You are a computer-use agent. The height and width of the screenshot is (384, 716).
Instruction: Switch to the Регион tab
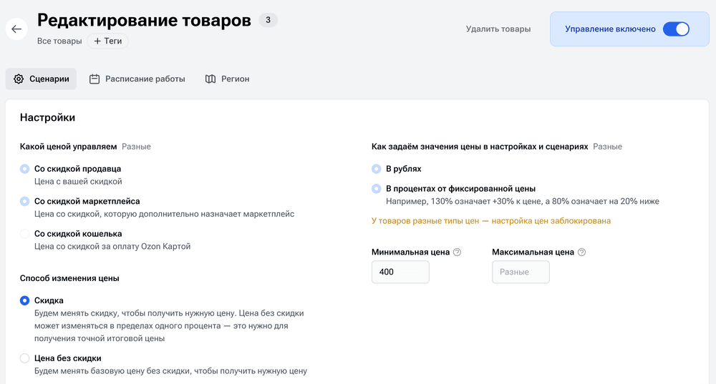click(x=228, y=79)
